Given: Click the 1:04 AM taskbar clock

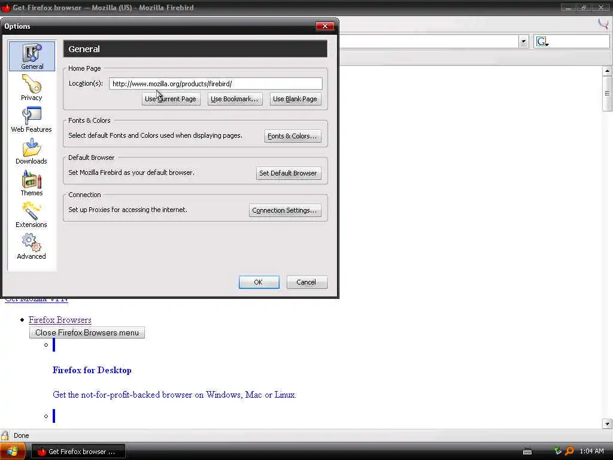Looking at the screenshot, I should pyautogui.click(x=591, y=451).
